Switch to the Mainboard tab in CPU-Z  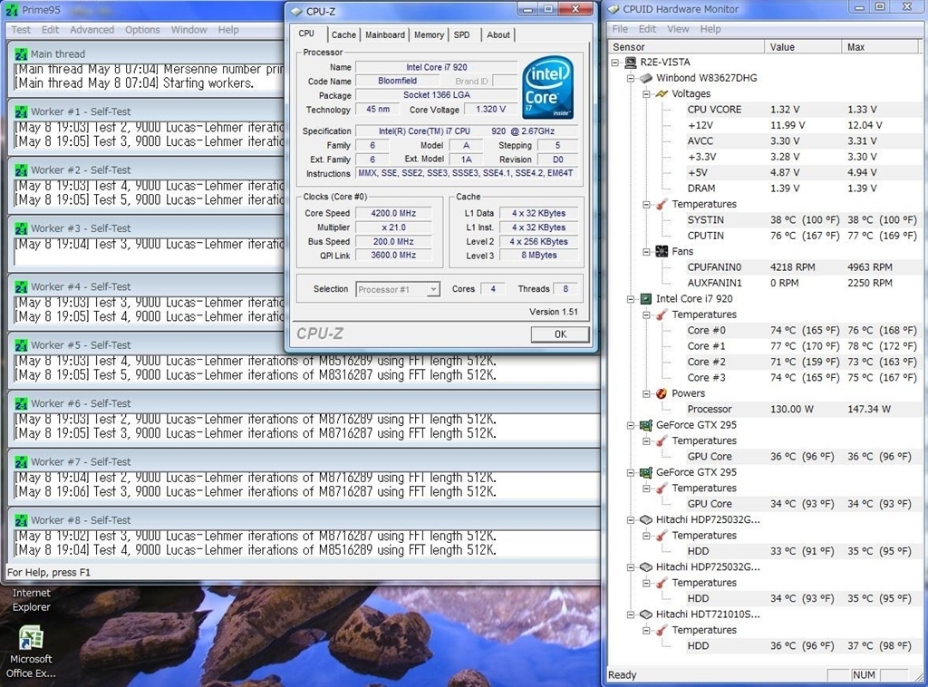point(384,35)
